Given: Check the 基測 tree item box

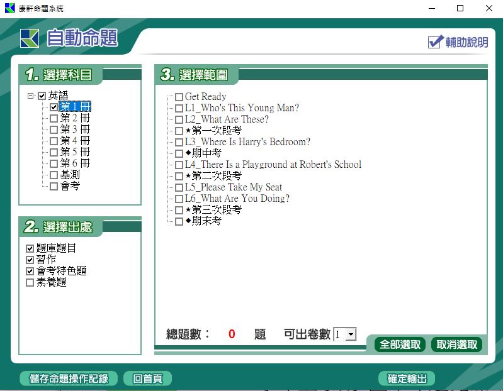Looking at the screenshot, I should click(54, 175).
